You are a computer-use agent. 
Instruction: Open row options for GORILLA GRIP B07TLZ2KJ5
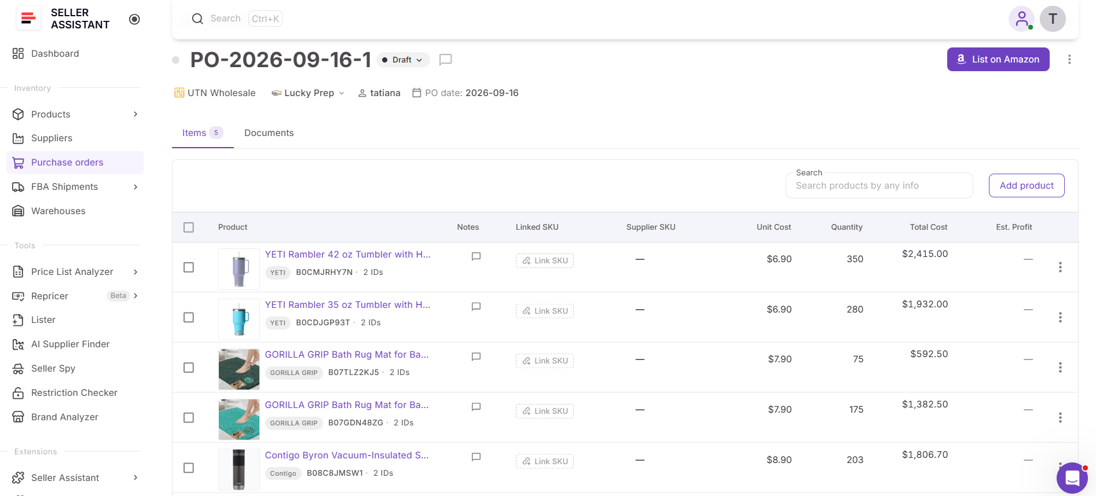click(x=1060, y=368)
